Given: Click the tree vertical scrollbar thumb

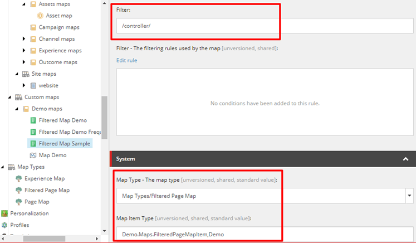Looking at the screenshot, I should click(x=104, y=118).
